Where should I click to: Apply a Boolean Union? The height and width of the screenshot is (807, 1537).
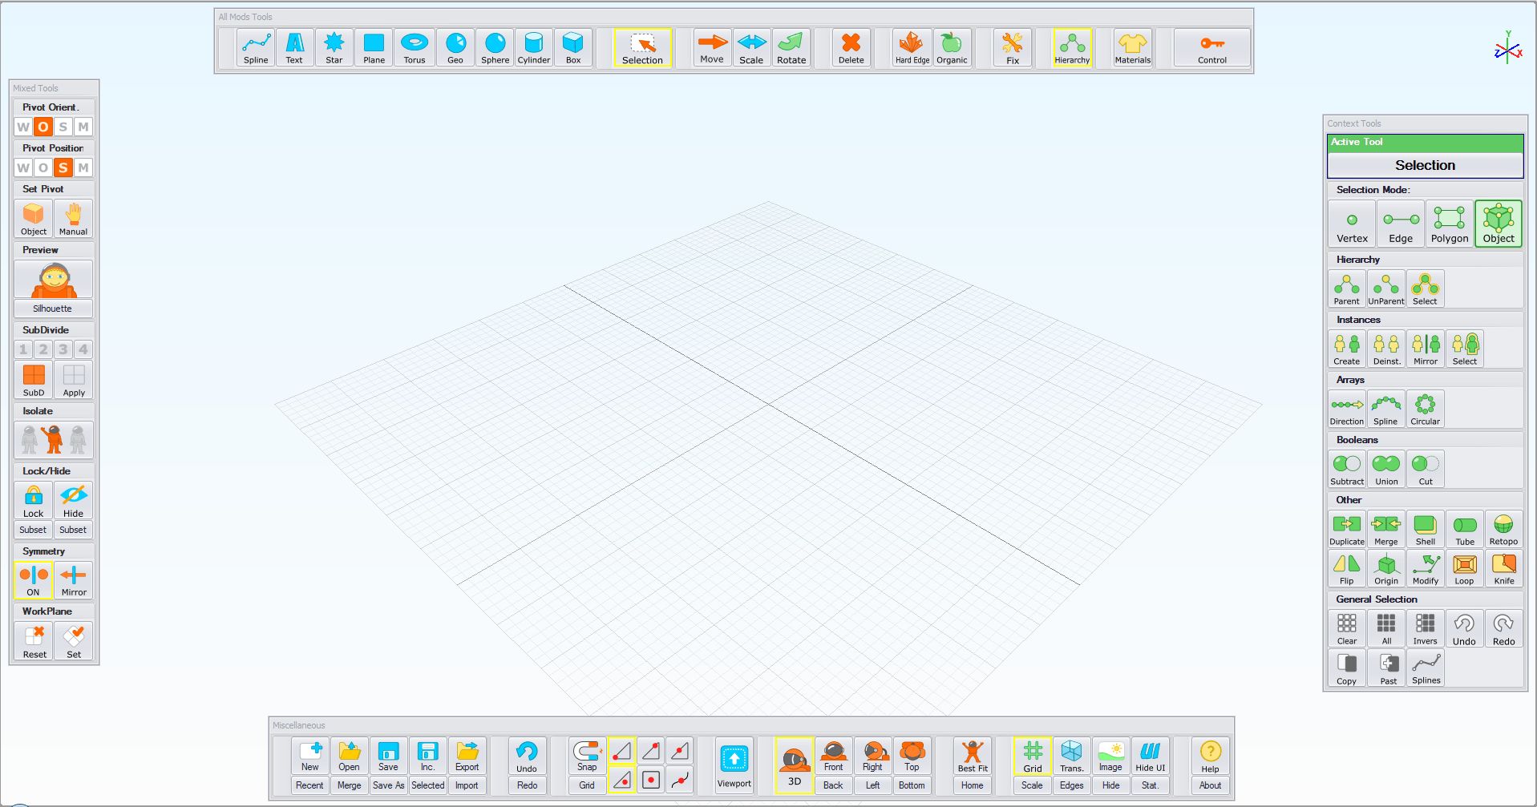pyautogui.click(x=1386, y=468)
